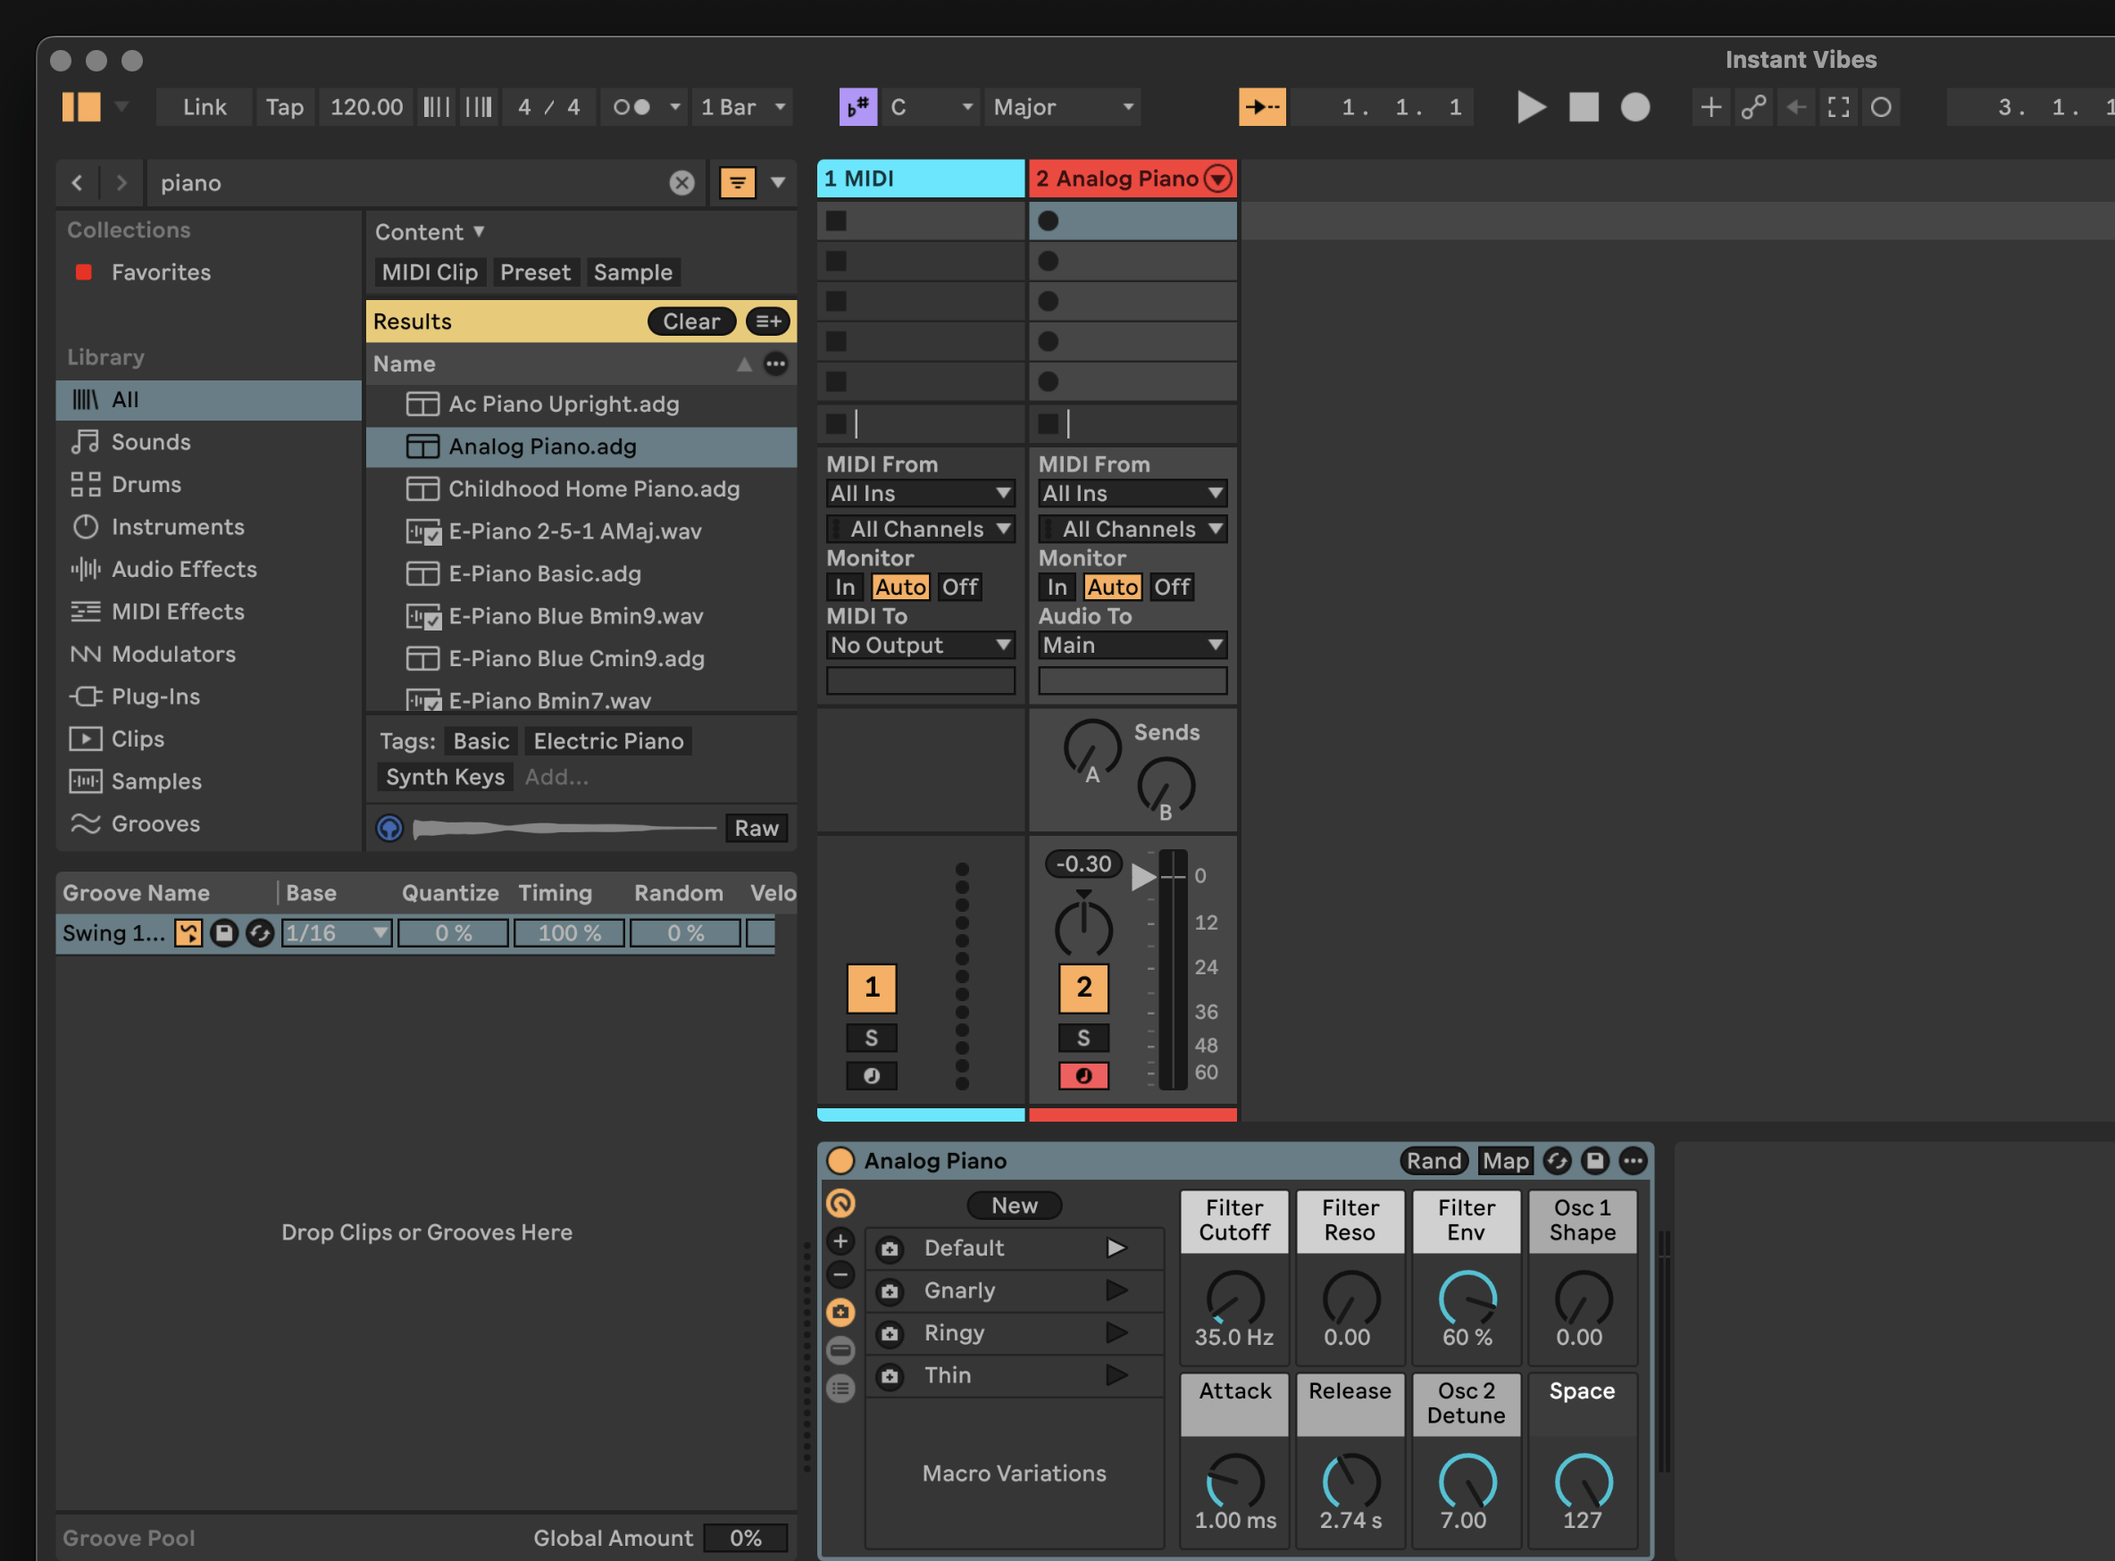The image size is (2115, 1561).
Task: Open the root note C dropdown
Action: 932,107
